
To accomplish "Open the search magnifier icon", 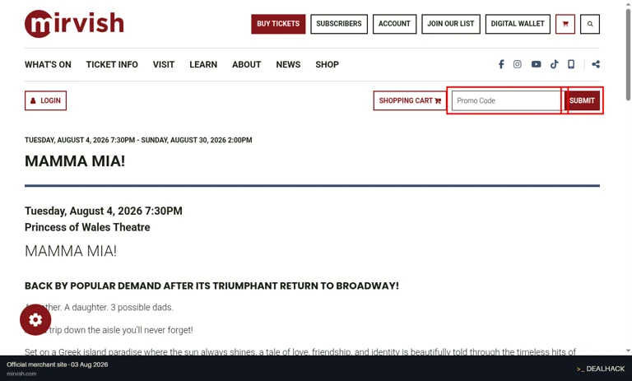I will click(590, 24).
